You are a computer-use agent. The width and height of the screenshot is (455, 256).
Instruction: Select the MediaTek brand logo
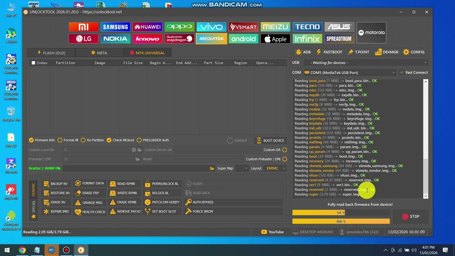point(211,39)
